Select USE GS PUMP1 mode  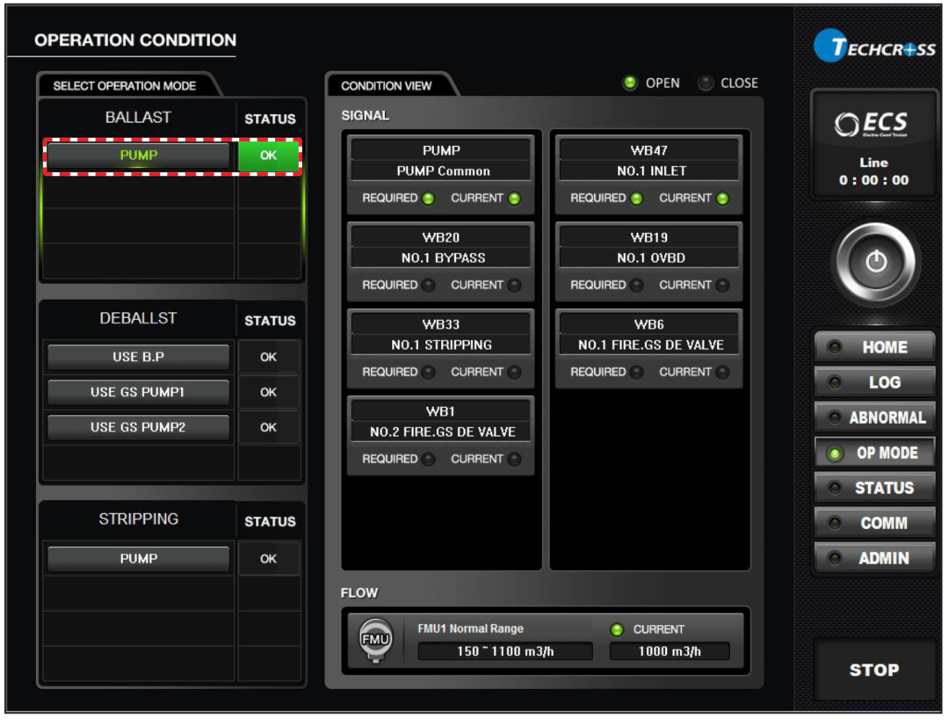(x=138, y=393)
